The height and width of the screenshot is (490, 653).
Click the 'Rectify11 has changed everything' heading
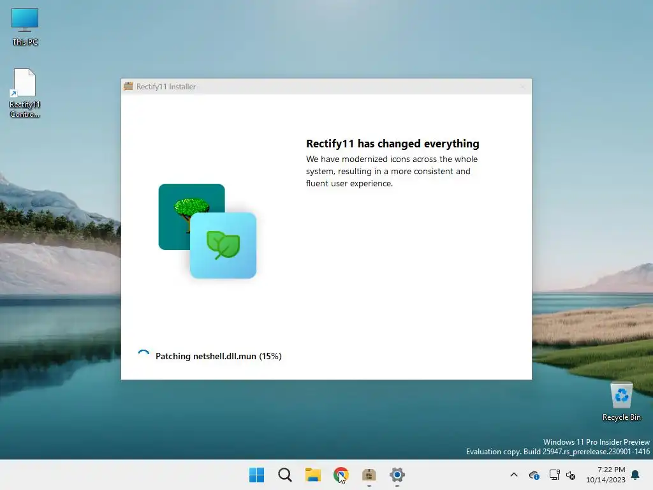393,144
